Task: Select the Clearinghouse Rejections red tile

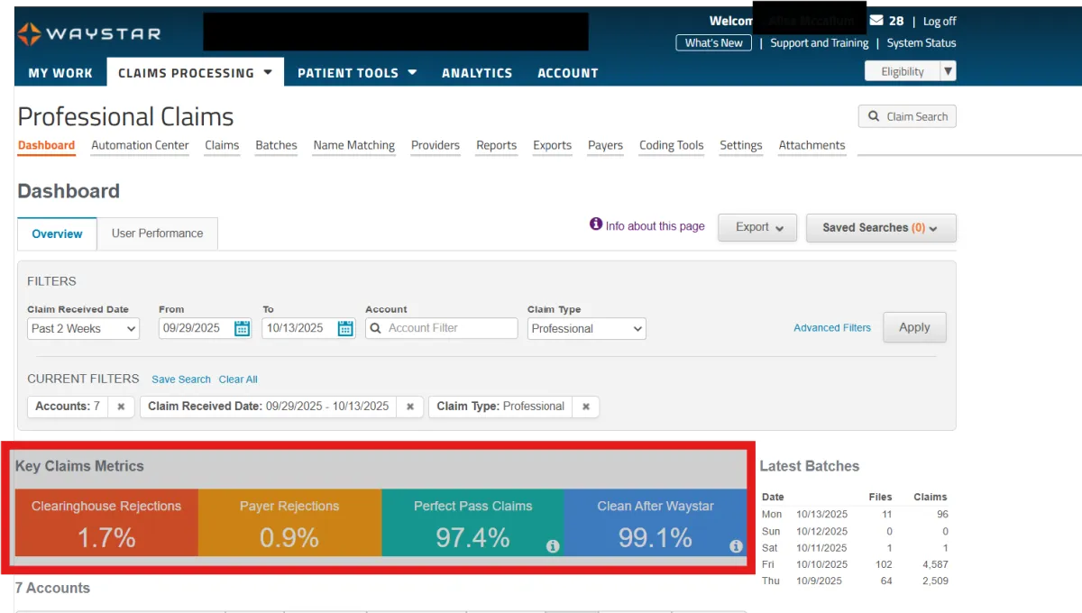Action: tap(106, 523)
